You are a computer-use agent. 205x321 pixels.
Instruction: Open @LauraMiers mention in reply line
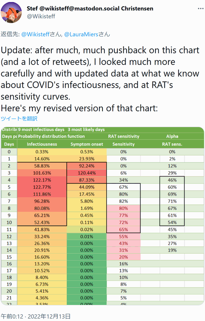click(x=81, y=34)
